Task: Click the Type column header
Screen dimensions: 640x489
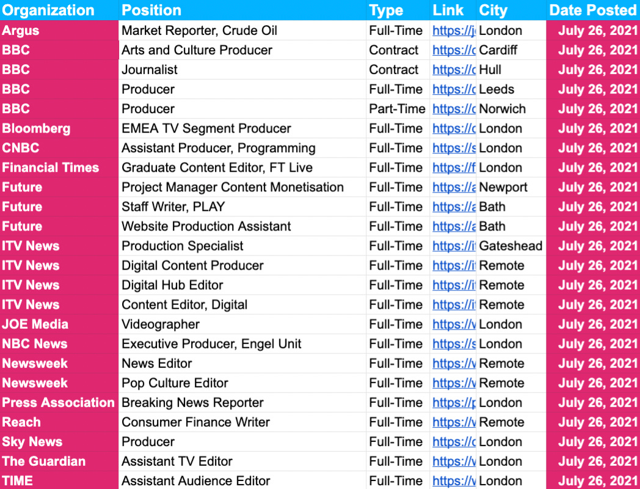Action: (x=398, y=10)
